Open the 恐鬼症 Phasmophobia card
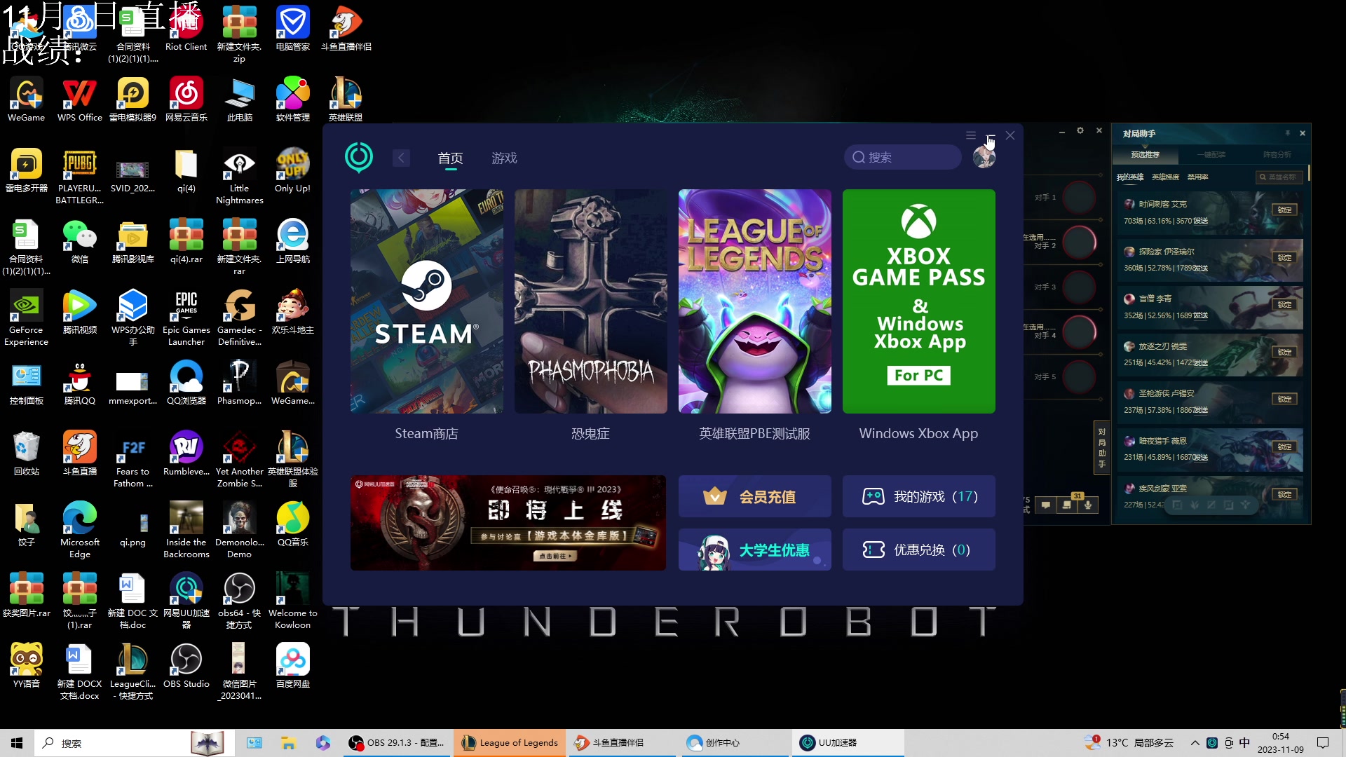Viewport: 1346px width, 757px height. [x=590, y=301]
